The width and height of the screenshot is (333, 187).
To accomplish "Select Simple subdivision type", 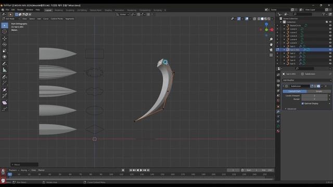I will (319, 91).
